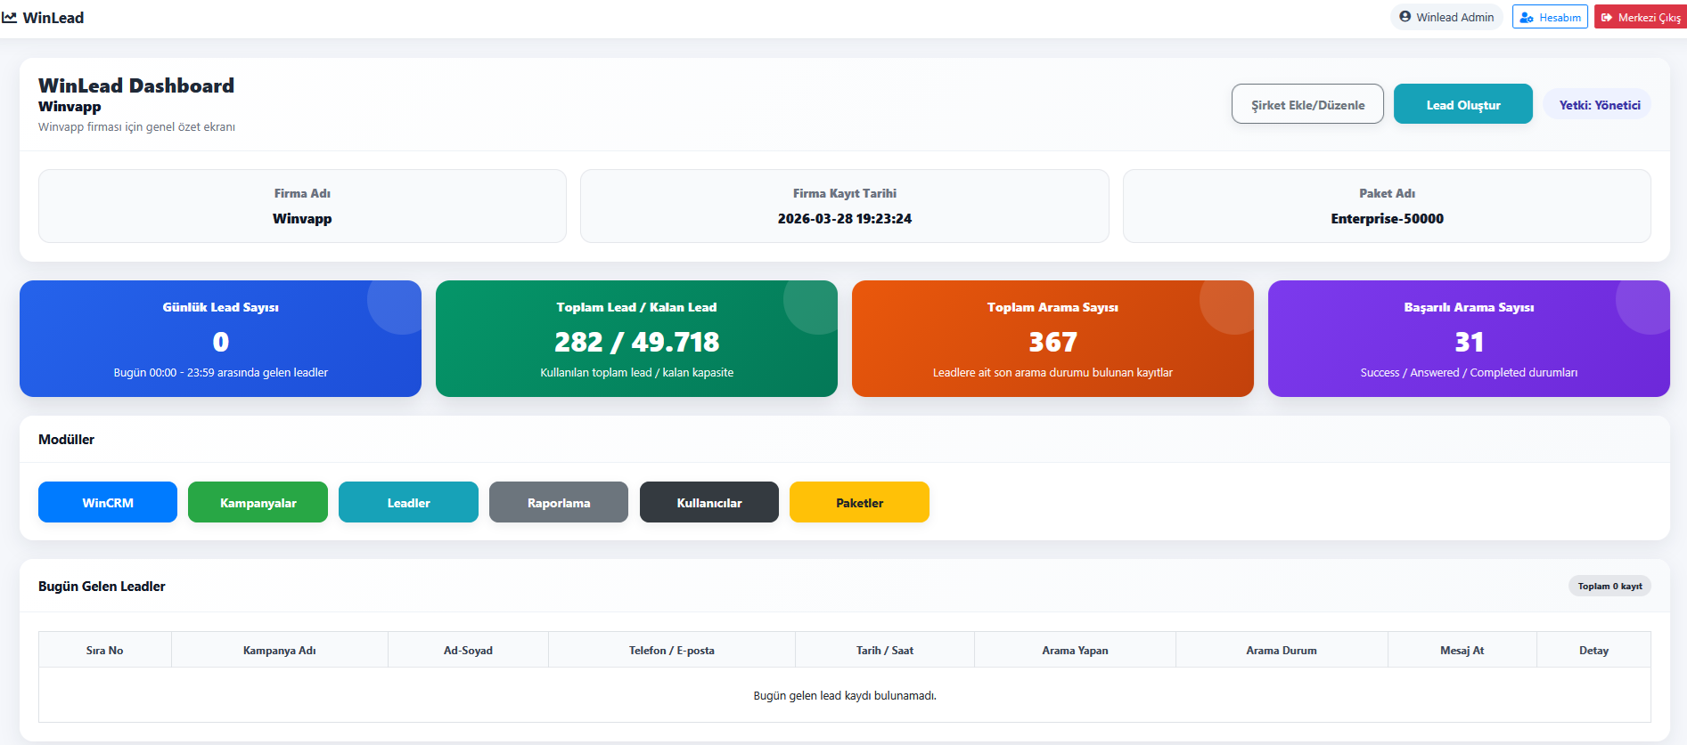Click the Ad-Soyad column header
The height and width of the screenshot is (745, 1687).
tap(468, 650)
